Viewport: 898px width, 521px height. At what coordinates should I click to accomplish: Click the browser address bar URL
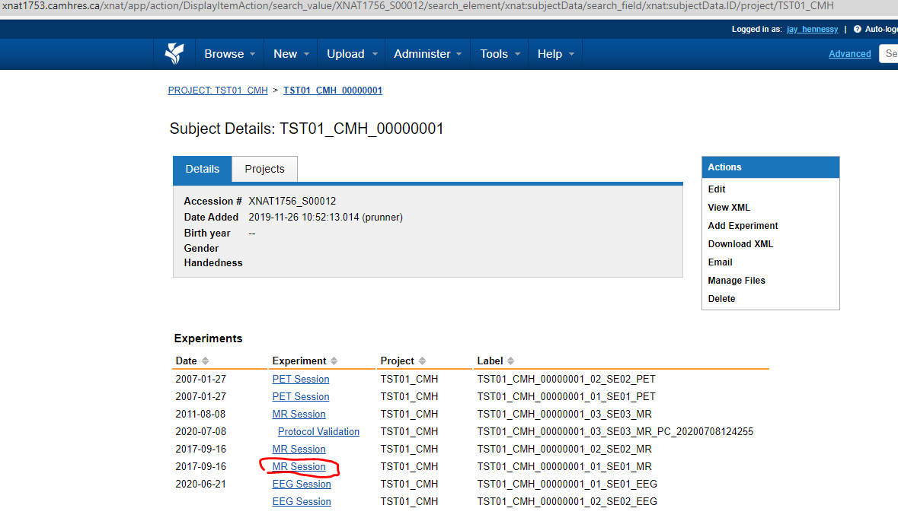tap(417, 6)
